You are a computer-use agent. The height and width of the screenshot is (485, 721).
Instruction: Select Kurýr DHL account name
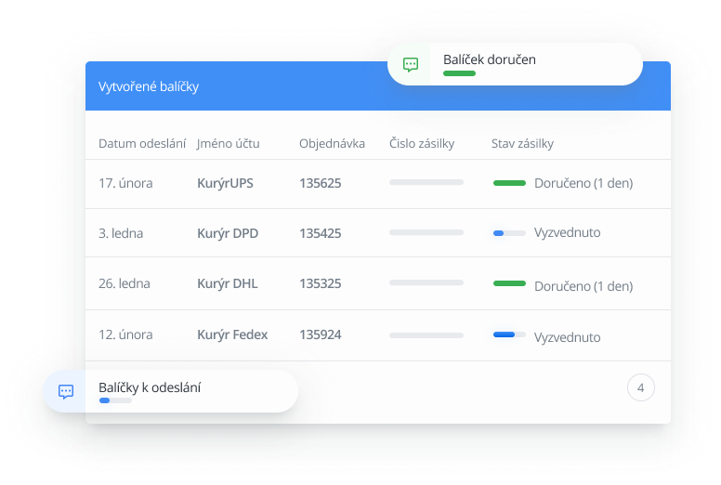click(x=228, y=283)
